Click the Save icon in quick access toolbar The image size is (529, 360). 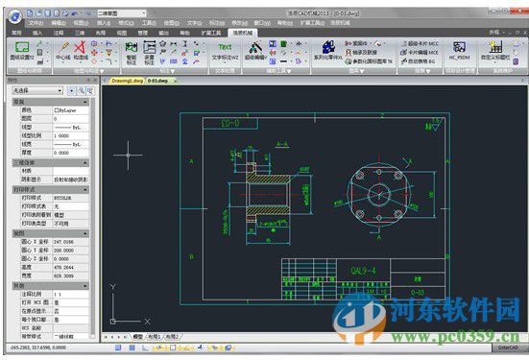(x=48, y=13)
